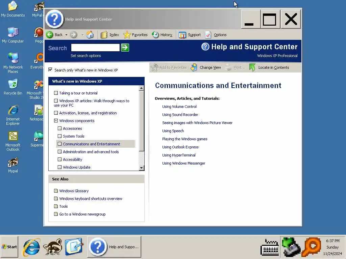Click the Help question mark title icon
The image size is (346, 259).
pyautogui.click(x=54, y=19)
